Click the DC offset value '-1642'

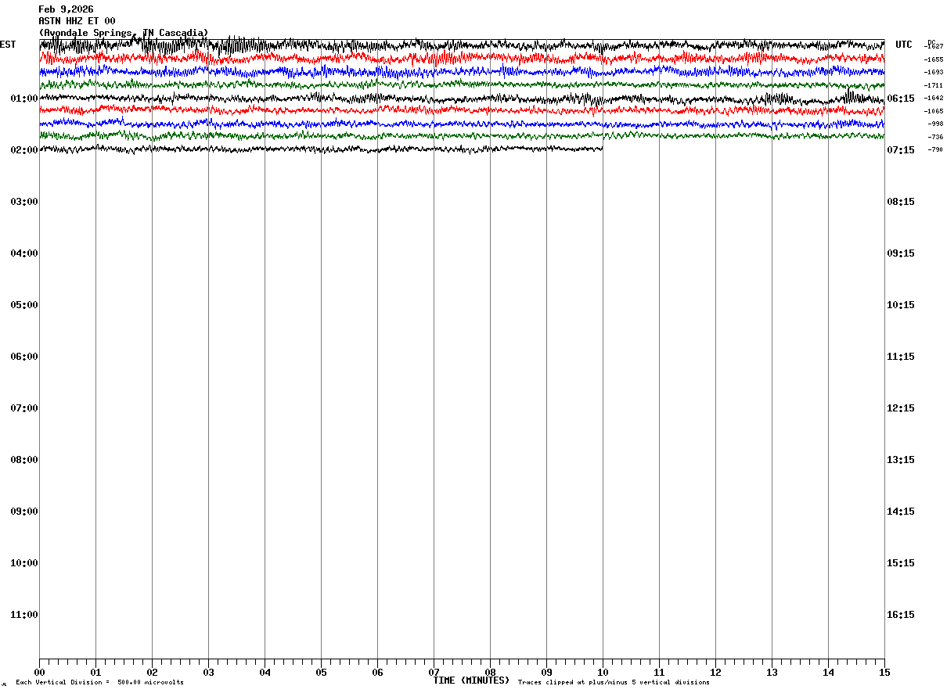click(934, 98)
